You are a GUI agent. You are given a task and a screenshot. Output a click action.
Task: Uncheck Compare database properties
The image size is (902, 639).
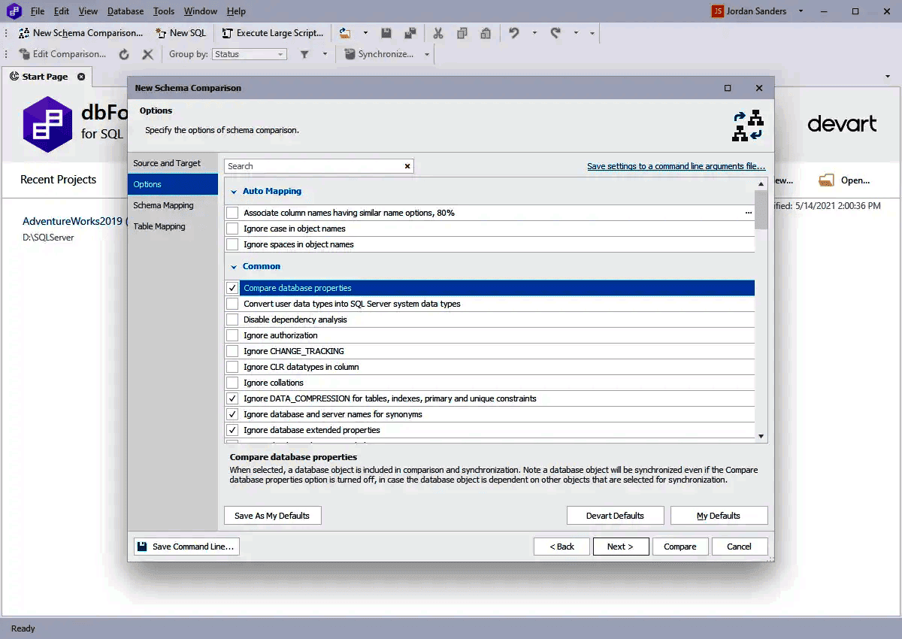(232, 287)
